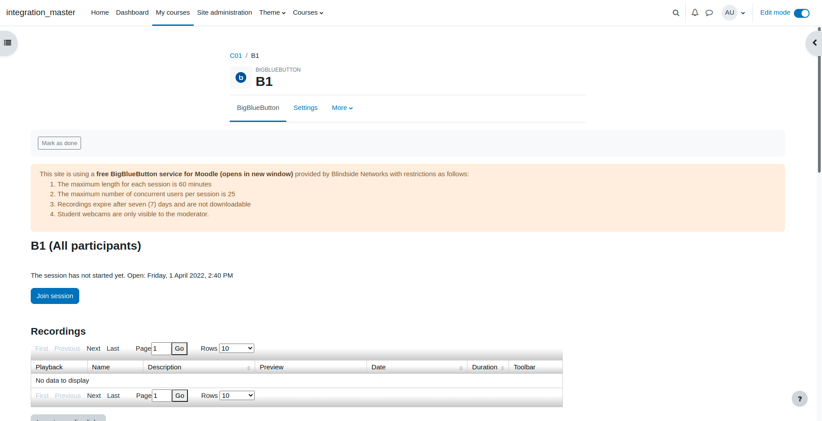The height and width of the screenshot is (421, 822).
Task: Open Site administration
Action: coord(224,13)
